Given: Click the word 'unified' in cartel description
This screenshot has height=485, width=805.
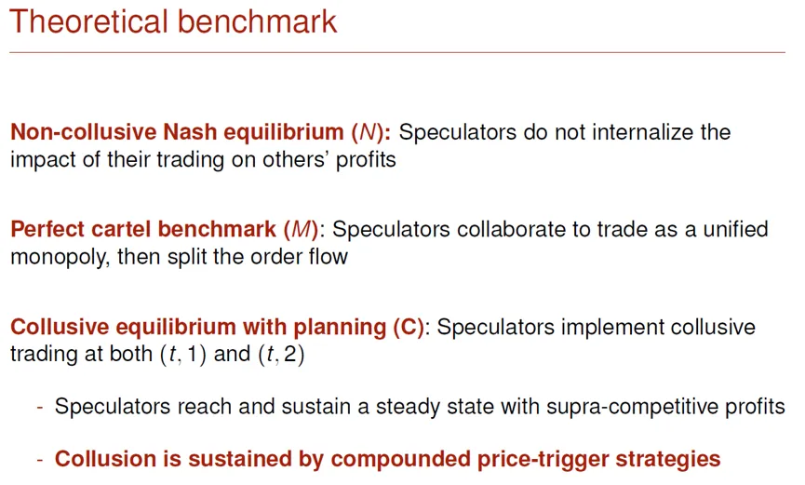Looking at the screenshot, I should pyautogui.click(x=735, y=229).
